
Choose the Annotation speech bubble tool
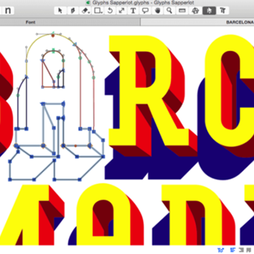146,11
